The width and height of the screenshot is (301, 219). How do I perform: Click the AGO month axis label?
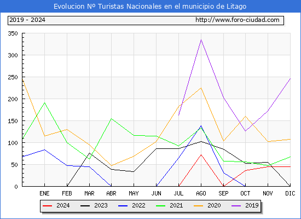point(201,193)
